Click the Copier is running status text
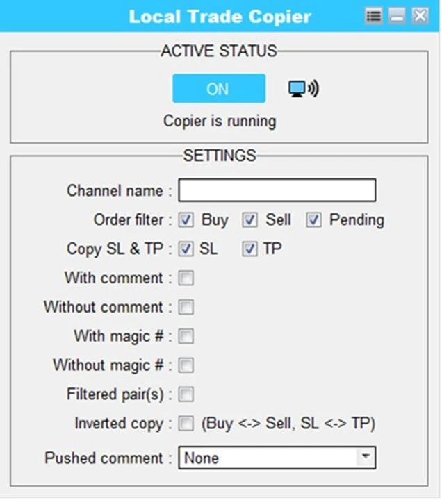442x500 pixels. click(220, 122)
